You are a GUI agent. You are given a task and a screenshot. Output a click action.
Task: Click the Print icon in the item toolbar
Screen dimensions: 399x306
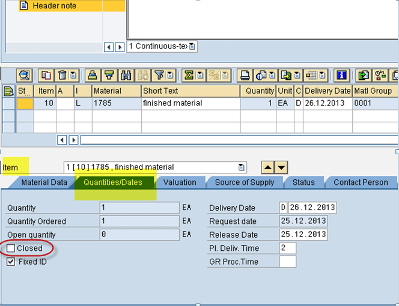pos(245,76)
